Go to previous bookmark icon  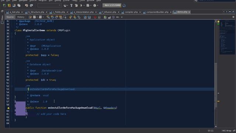point(70,17)
